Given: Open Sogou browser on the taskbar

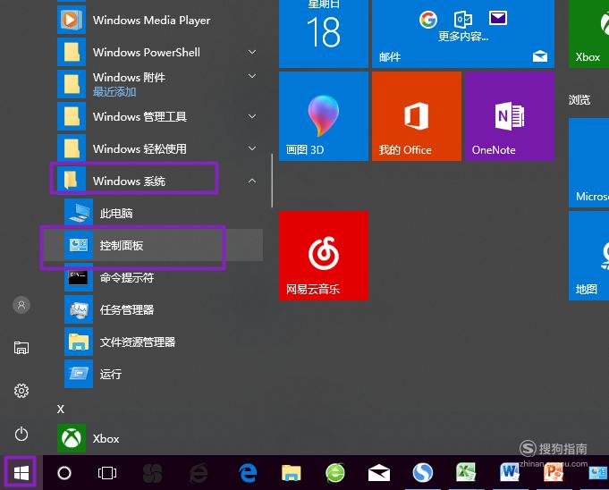Looking at the screenshot, I should [x=423, y=472].
